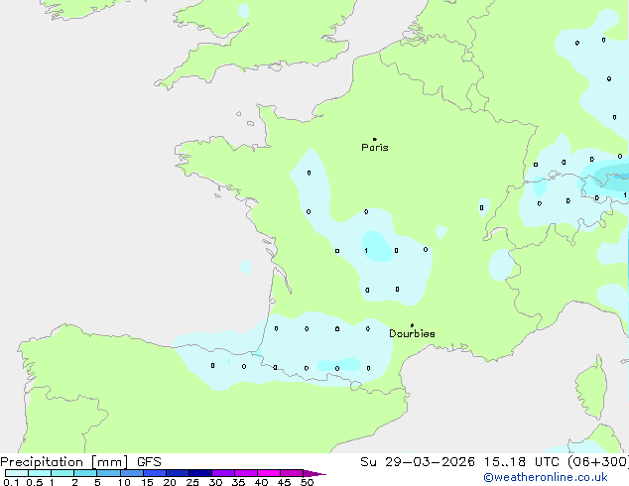Pick legend swatch between 40 and 45

[x=269, y=473]
